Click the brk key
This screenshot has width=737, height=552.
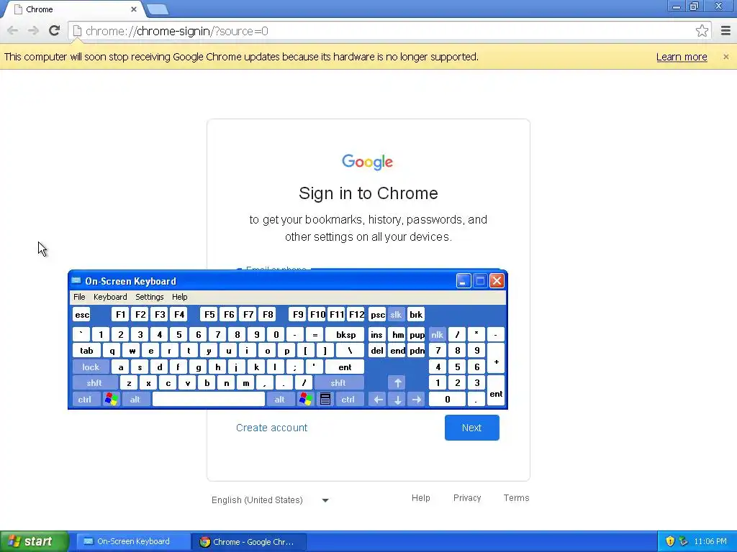[416, 315]
